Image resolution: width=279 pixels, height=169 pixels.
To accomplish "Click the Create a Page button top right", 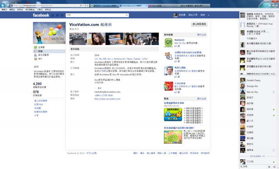I will tap(199, 24).
